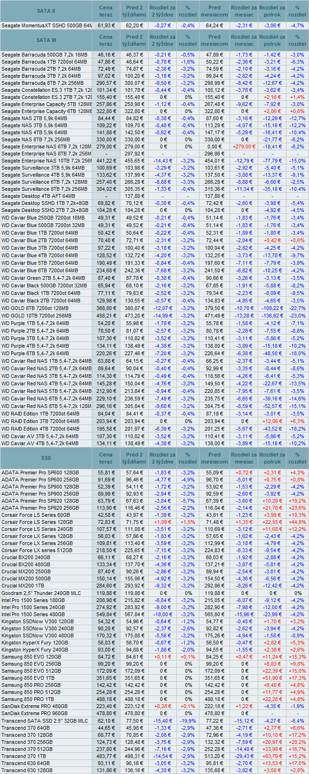309x774 pixels.
Task: Click the +63,79 € Transcend 370 1TB value
Action: coord(272,756)
